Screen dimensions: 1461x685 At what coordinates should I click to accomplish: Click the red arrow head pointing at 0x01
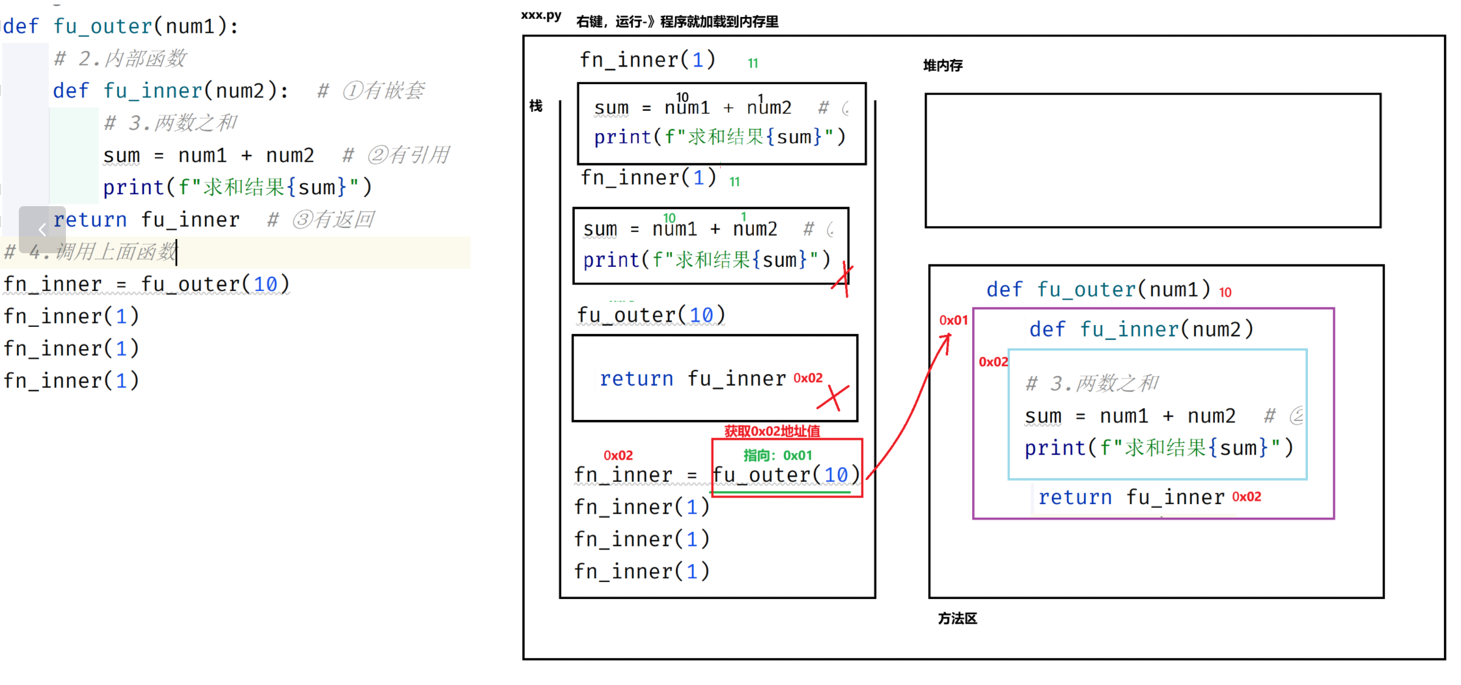947,337
